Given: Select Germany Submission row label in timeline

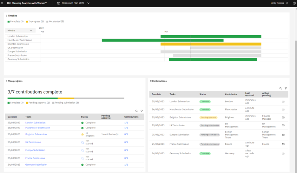Looking at the screenshot, I should 18,59.
